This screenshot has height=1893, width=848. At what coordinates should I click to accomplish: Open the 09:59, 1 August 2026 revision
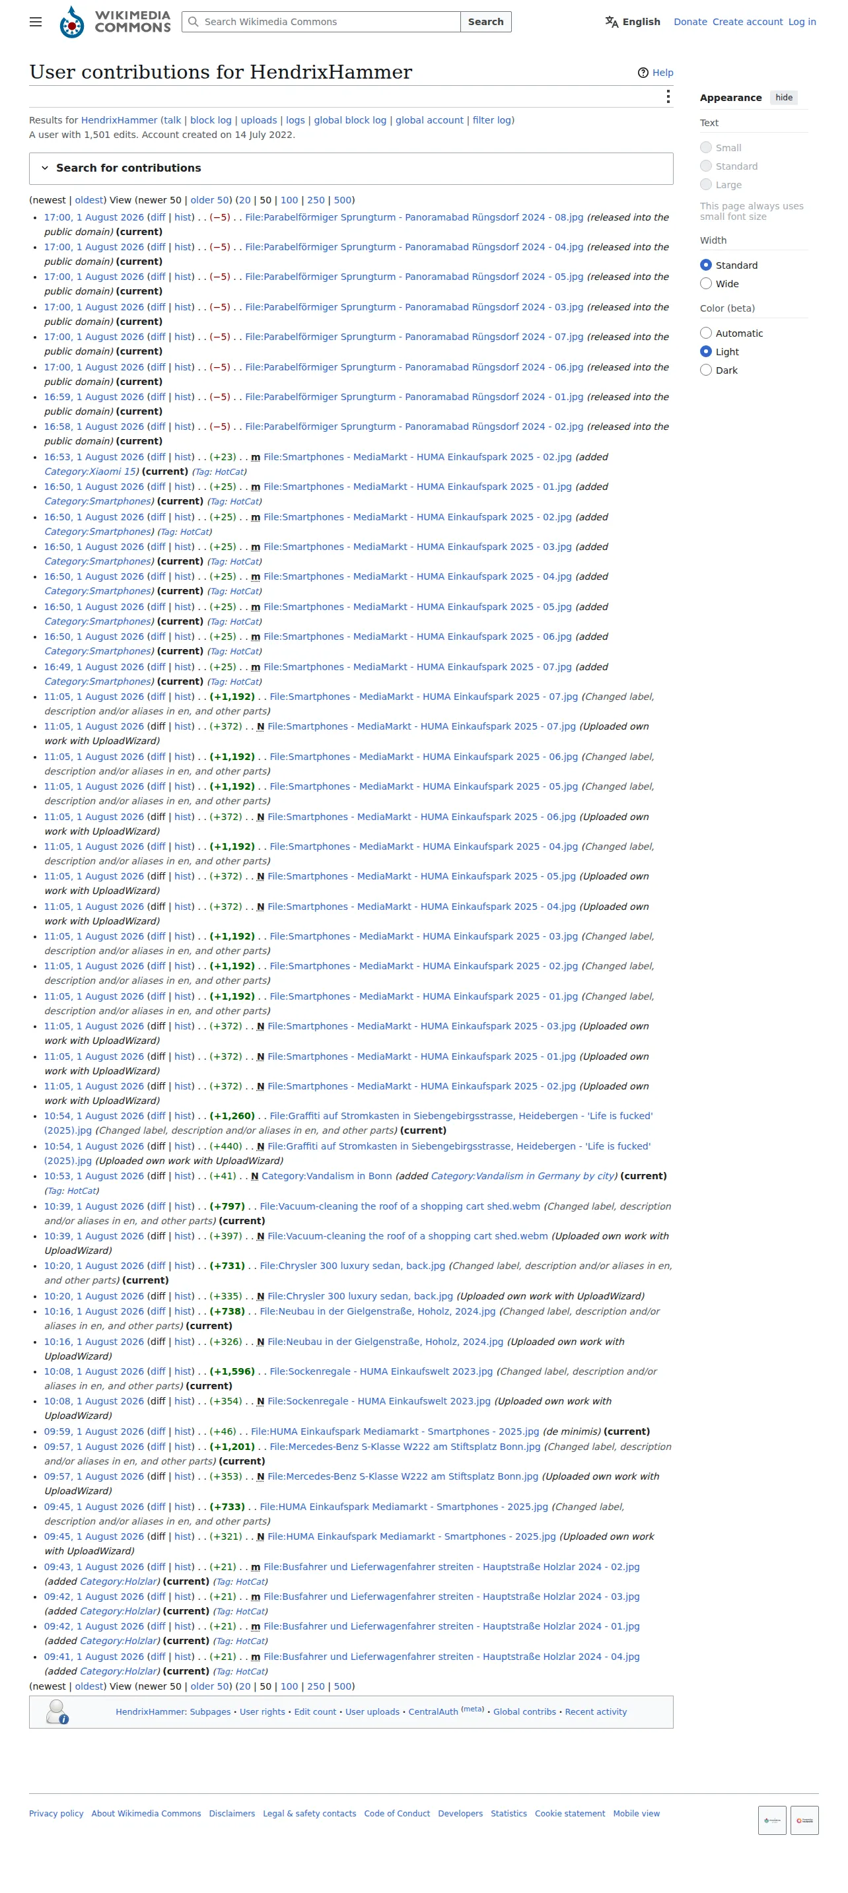[x=93, y=1431]
